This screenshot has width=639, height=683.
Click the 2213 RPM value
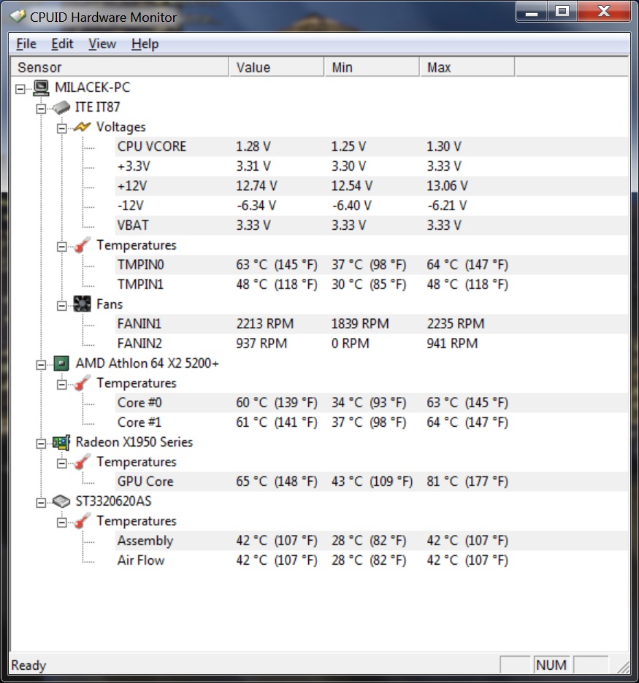point(265,324)
